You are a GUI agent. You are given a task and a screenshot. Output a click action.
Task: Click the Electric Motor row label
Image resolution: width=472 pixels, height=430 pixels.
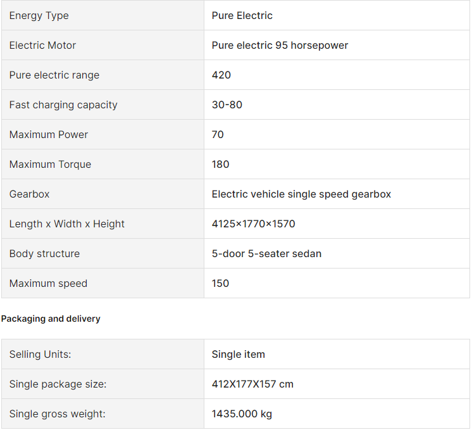[x=42, y=45]
